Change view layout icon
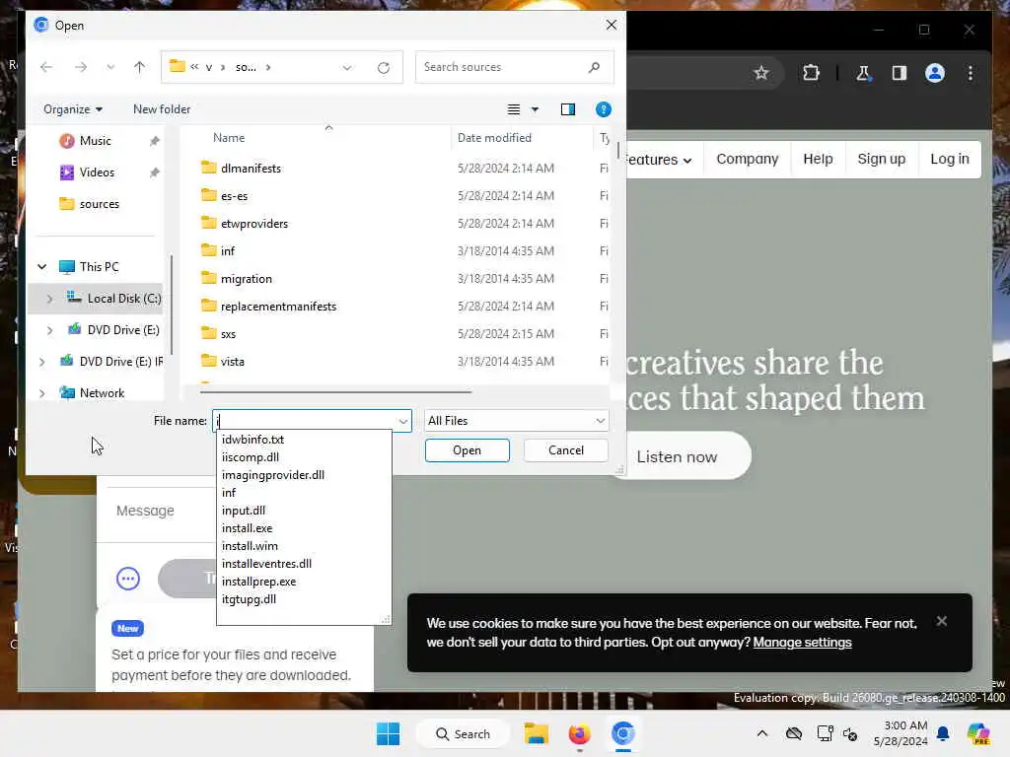 point(513,109)
